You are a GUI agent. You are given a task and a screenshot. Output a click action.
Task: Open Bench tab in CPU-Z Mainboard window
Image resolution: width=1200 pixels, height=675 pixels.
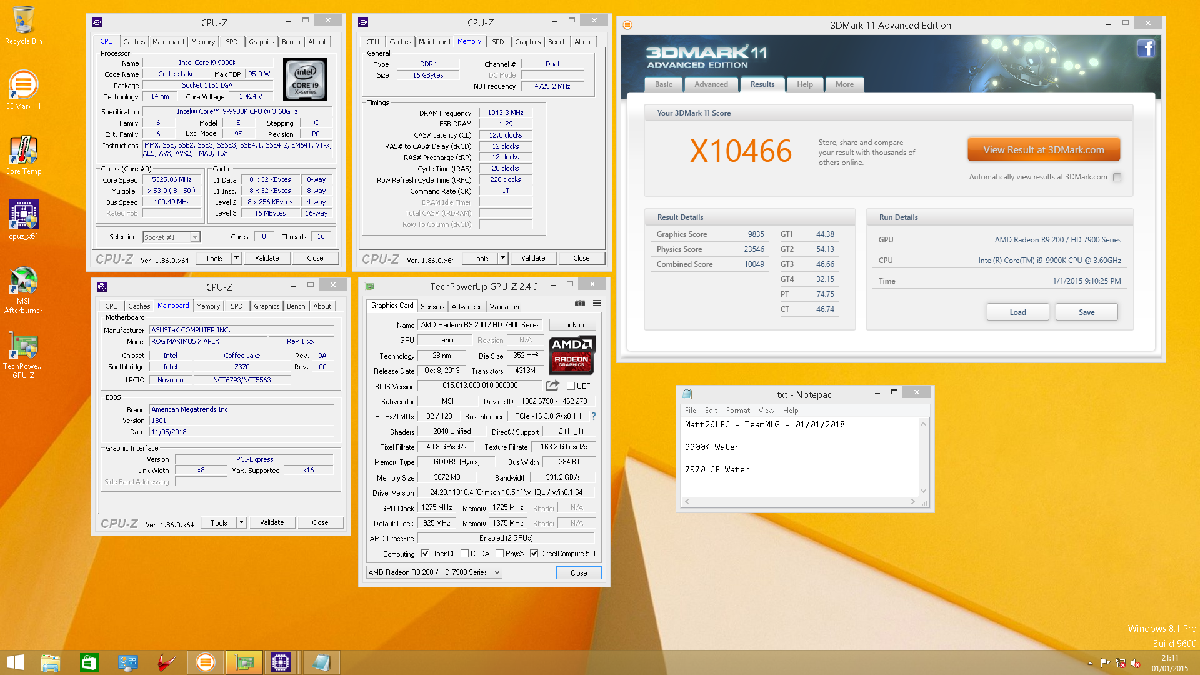coord(296,306)
